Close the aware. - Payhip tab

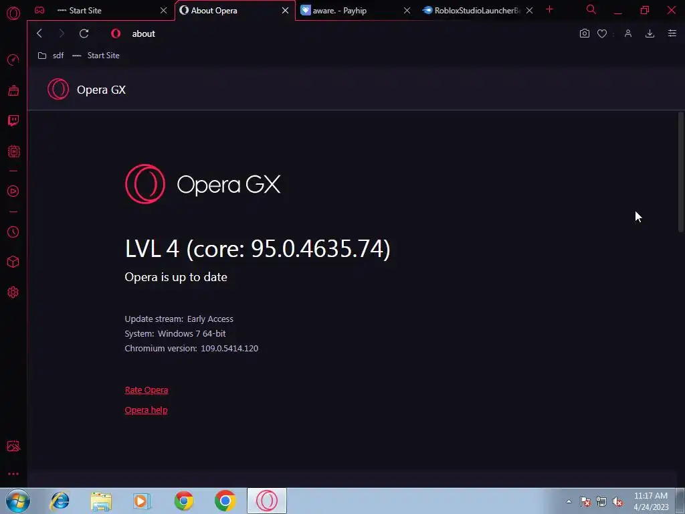pos(407,11)
